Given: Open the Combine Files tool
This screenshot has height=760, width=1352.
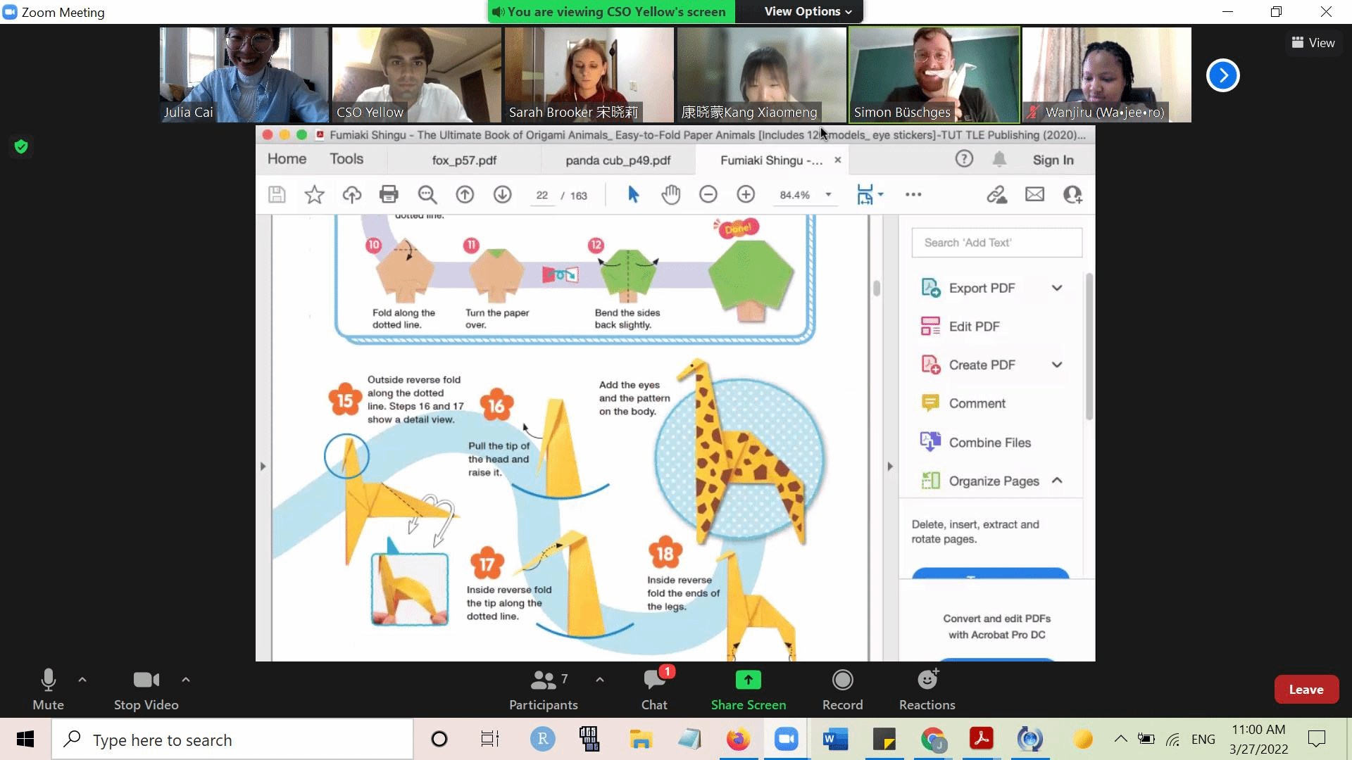Looking at the screenshot, I should [989, 443].
